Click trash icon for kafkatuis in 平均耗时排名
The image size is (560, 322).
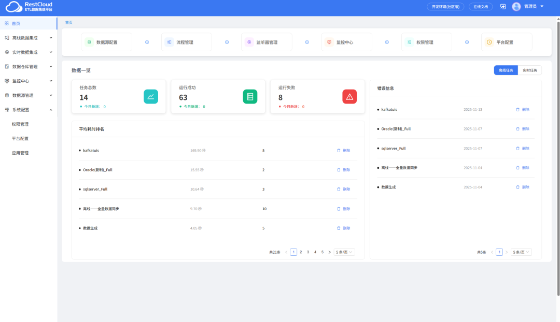[339, 151]
